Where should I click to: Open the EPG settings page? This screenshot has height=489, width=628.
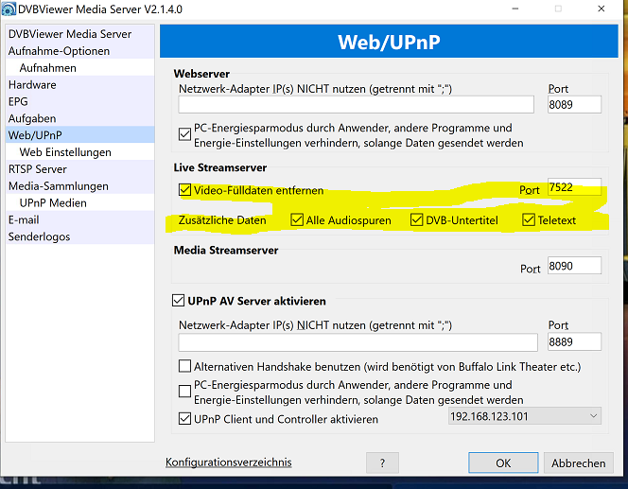(80, 102)
